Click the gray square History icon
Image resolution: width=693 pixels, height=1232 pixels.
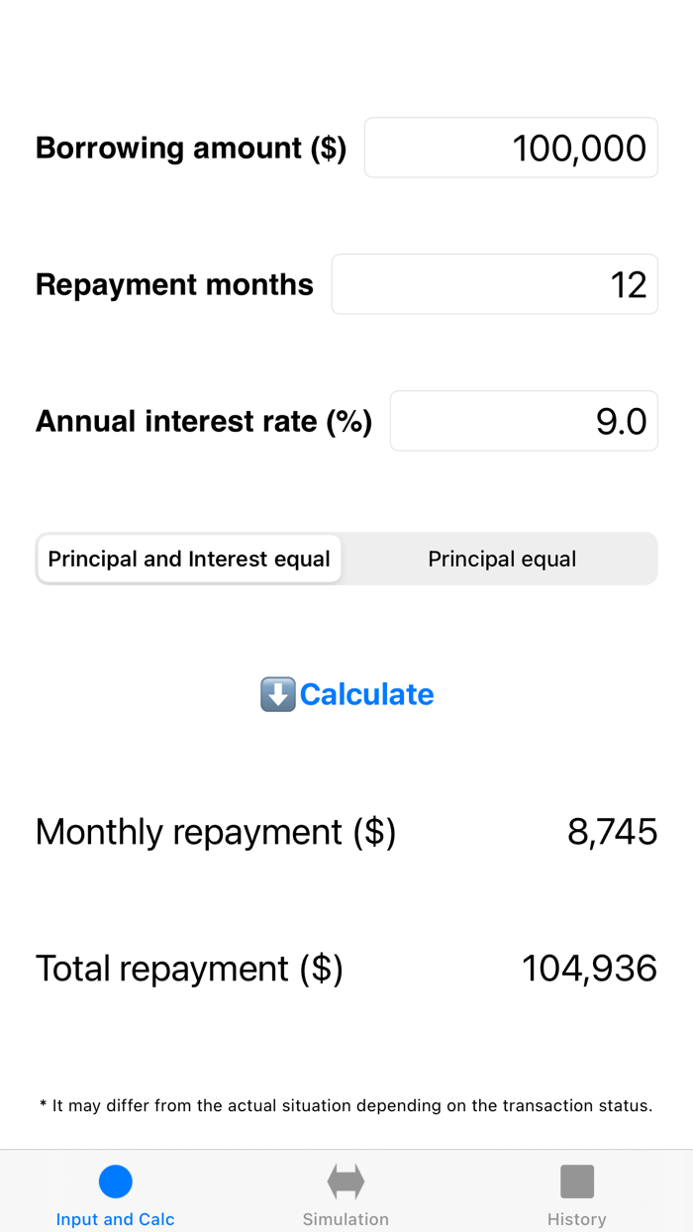576,1181
